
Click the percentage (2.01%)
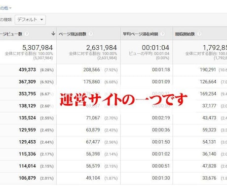point(47,178)
